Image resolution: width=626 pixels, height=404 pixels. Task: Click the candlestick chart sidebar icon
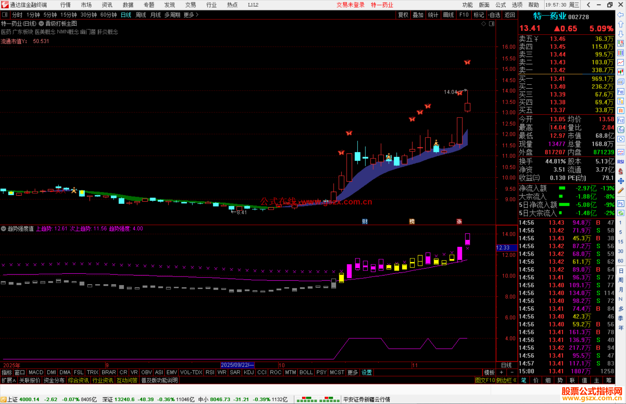[x=620, y=72]
